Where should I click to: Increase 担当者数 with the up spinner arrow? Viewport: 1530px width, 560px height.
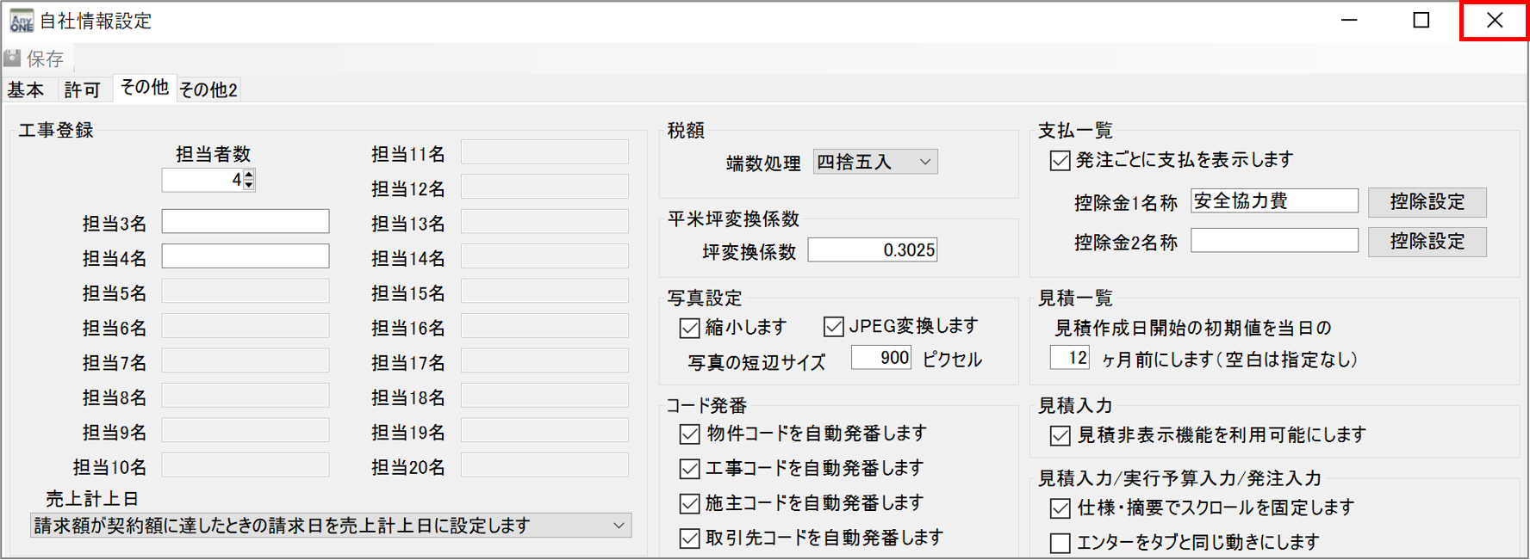[249, 175]
